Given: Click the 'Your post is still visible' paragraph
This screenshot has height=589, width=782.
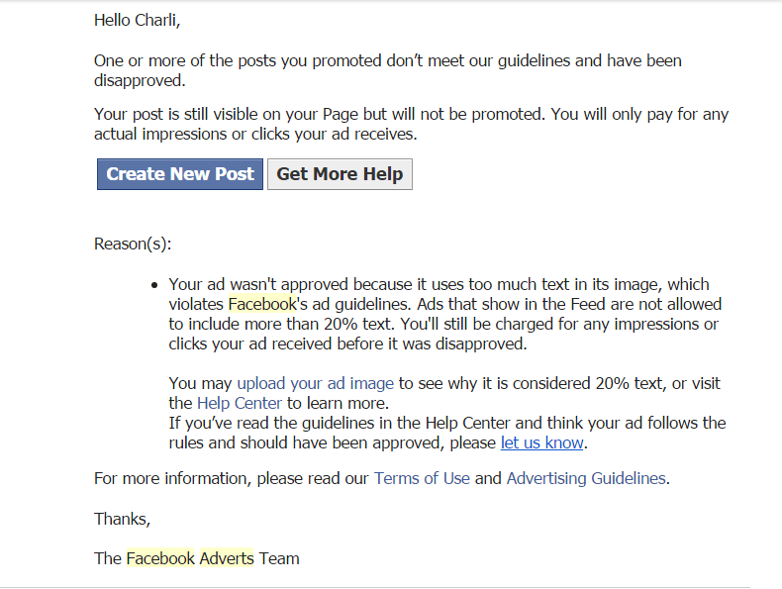Looking at the screenshot, I should coord(411,124).
